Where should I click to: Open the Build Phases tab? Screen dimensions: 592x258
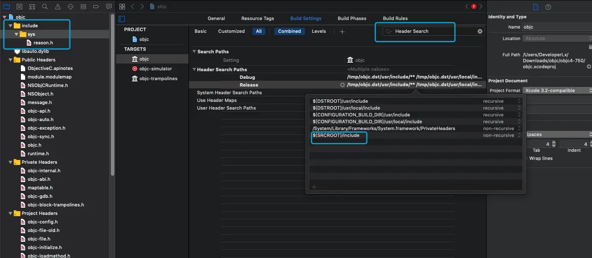tap(352, 18)
